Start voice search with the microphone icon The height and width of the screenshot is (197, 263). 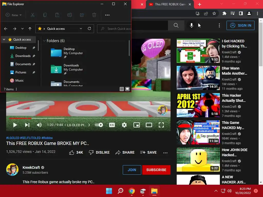point(192,25)
